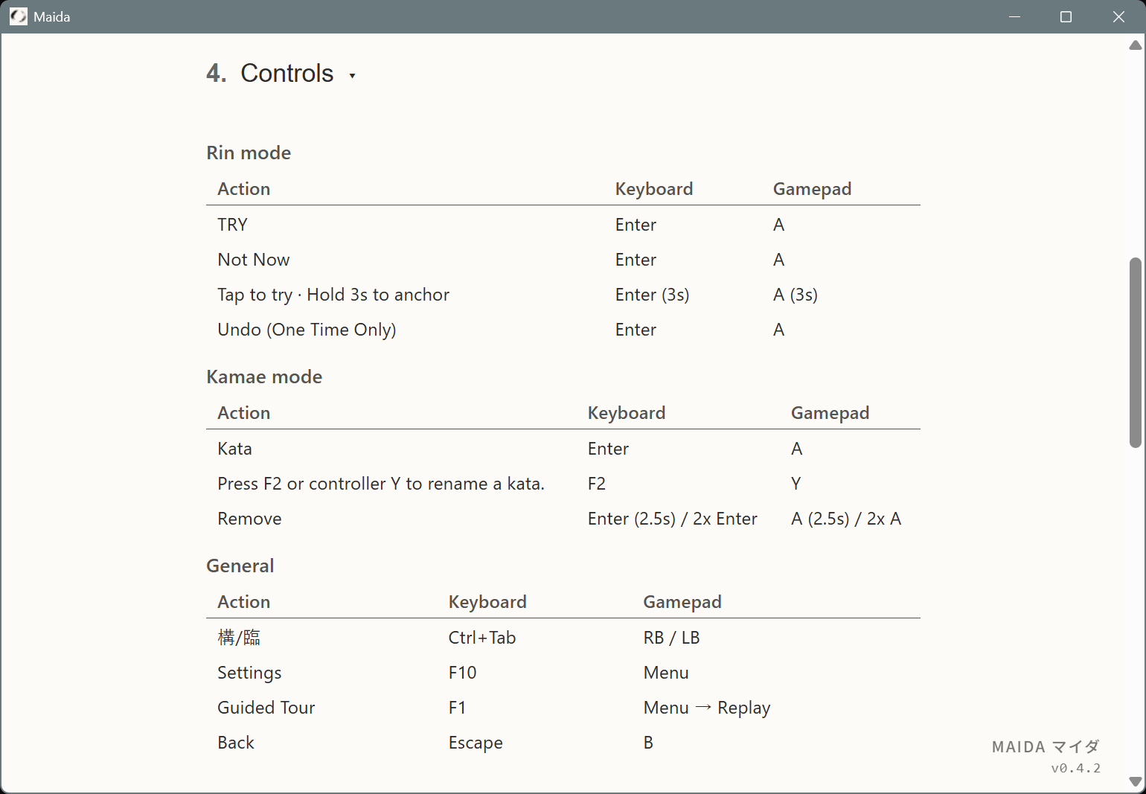Screen dimensions: 1146x794
Task: Click the Remove action entry
Action: [249, 518]
